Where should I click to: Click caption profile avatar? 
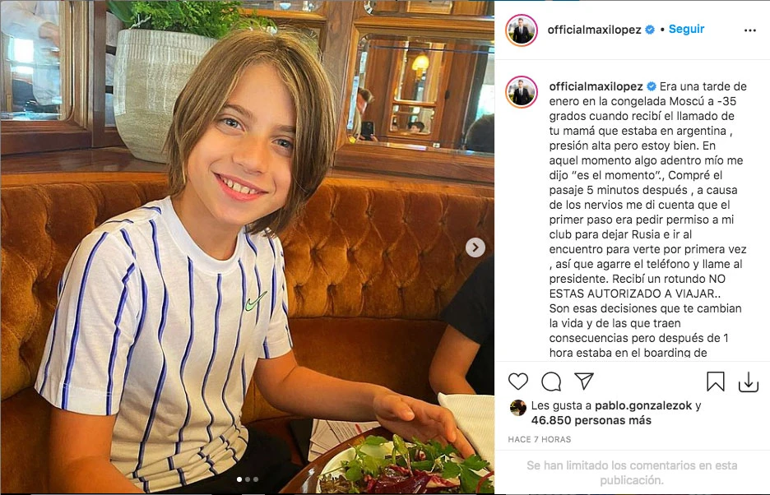[x=521, y=92]
